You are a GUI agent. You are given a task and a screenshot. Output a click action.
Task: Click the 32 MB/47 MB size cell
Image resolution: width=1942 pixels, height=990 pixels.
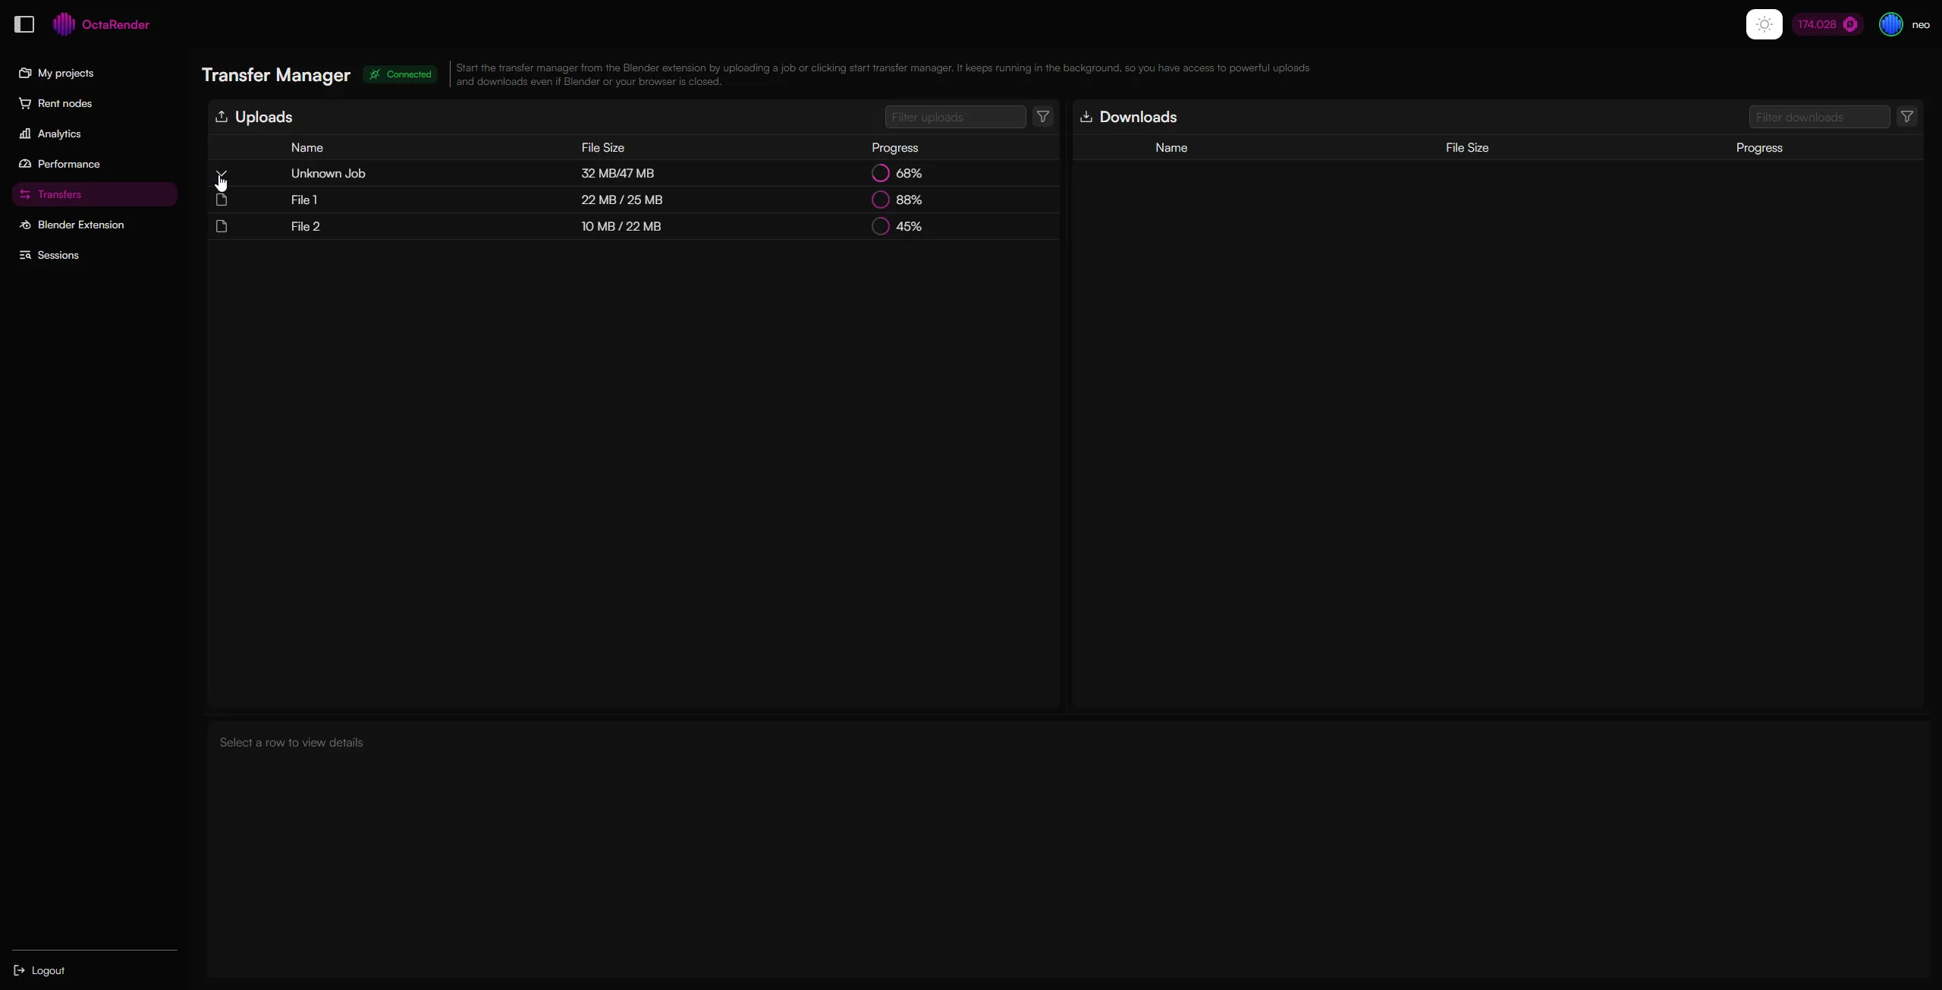click(x=617, y=173)
